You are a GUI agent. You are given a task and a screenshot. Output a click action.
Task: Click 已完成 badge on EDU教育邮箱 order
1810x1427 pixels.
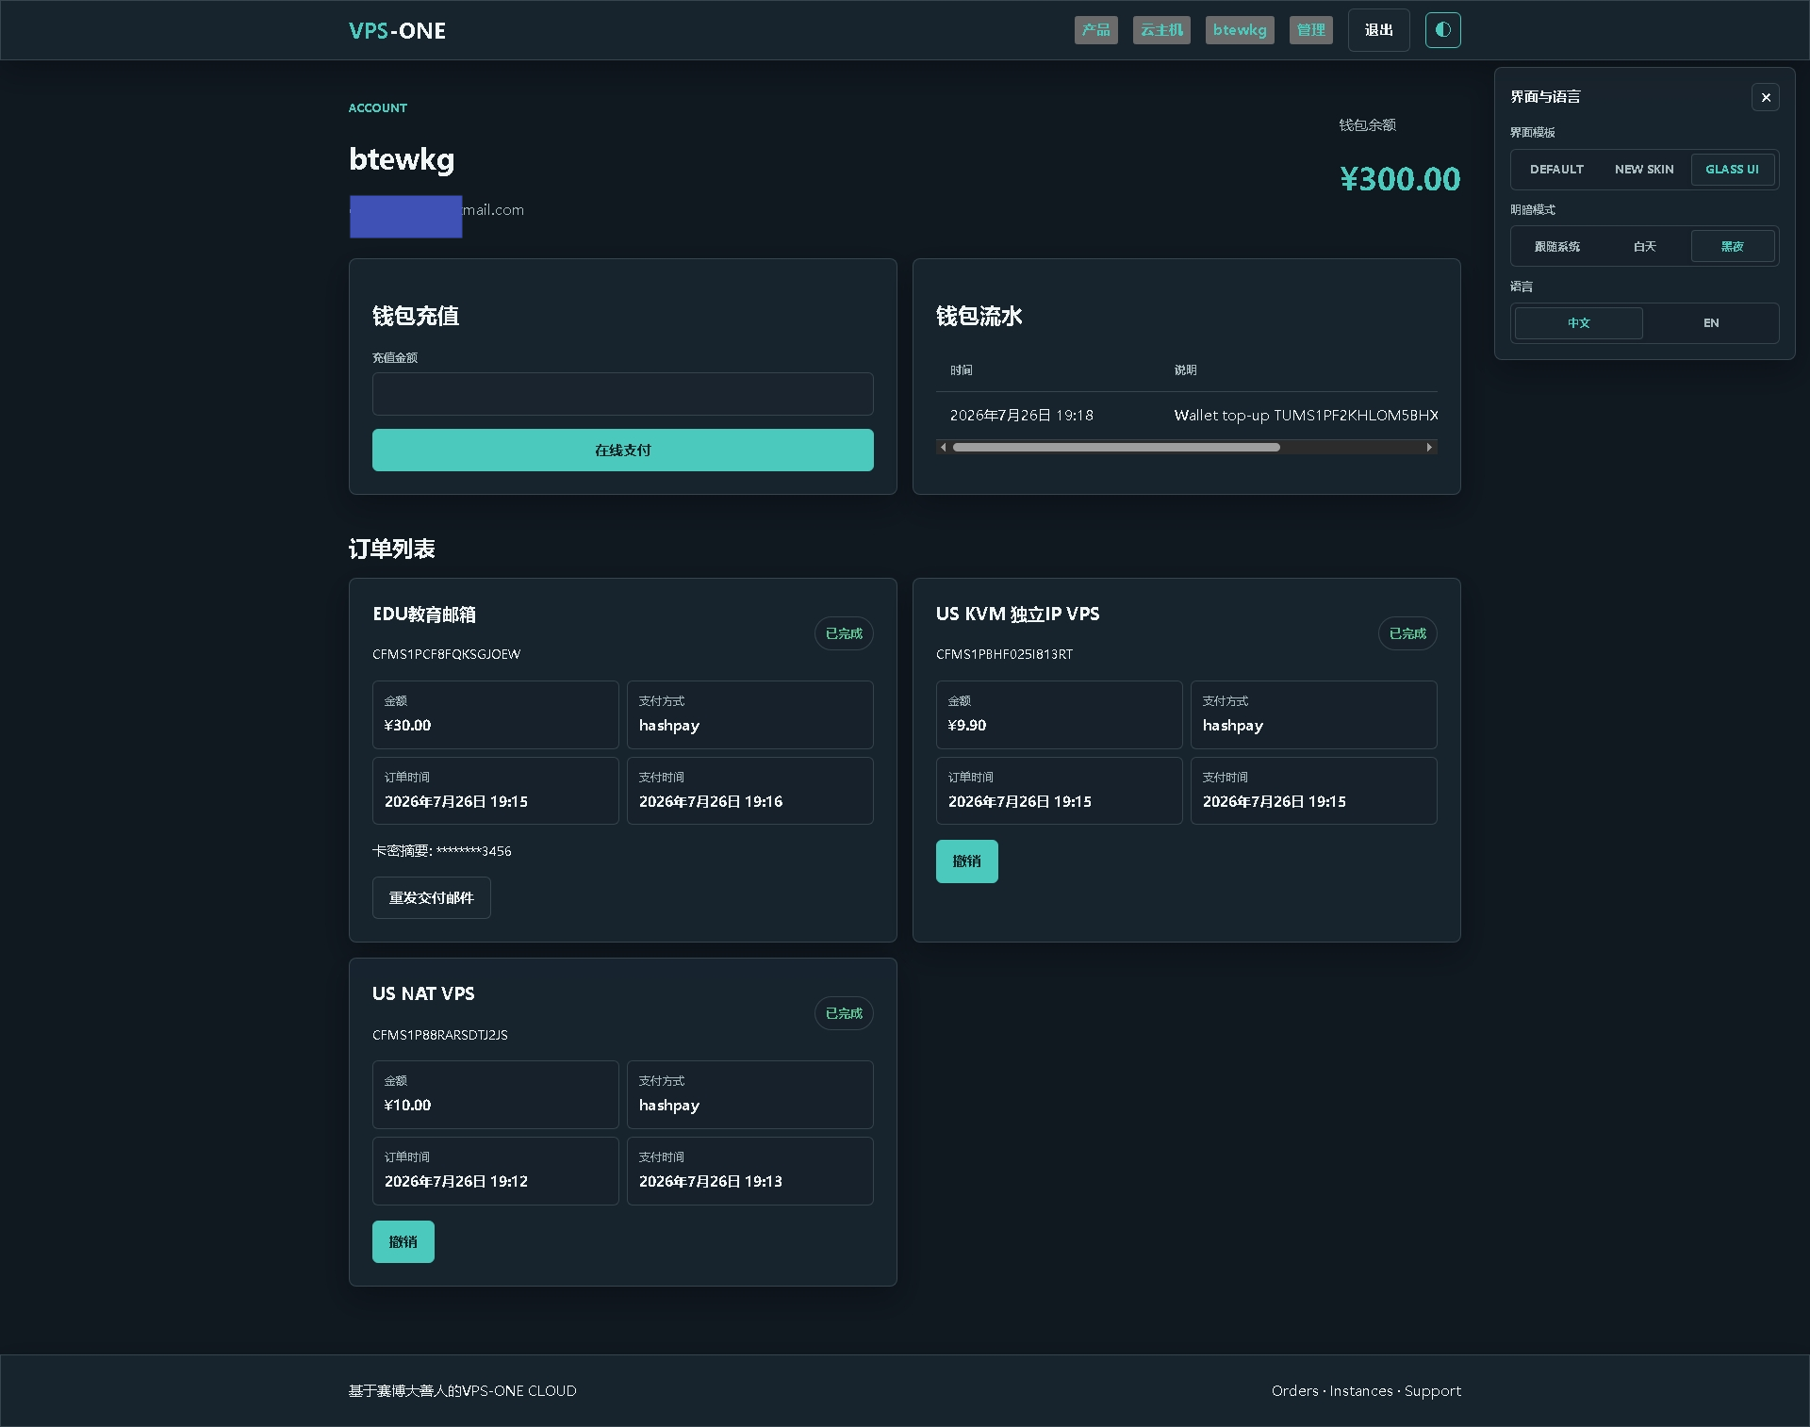pyautogui.click(x=844, y=633)
